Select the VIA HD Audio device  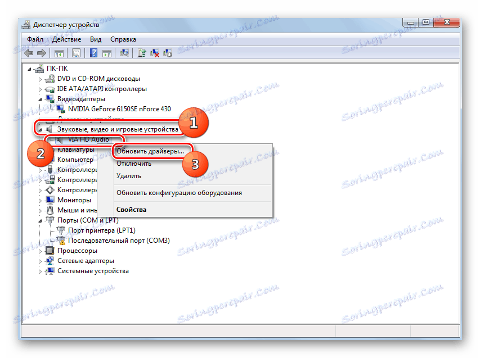coord(88,139)
